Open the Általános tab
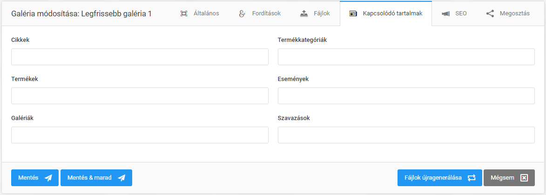 point(200,13)
